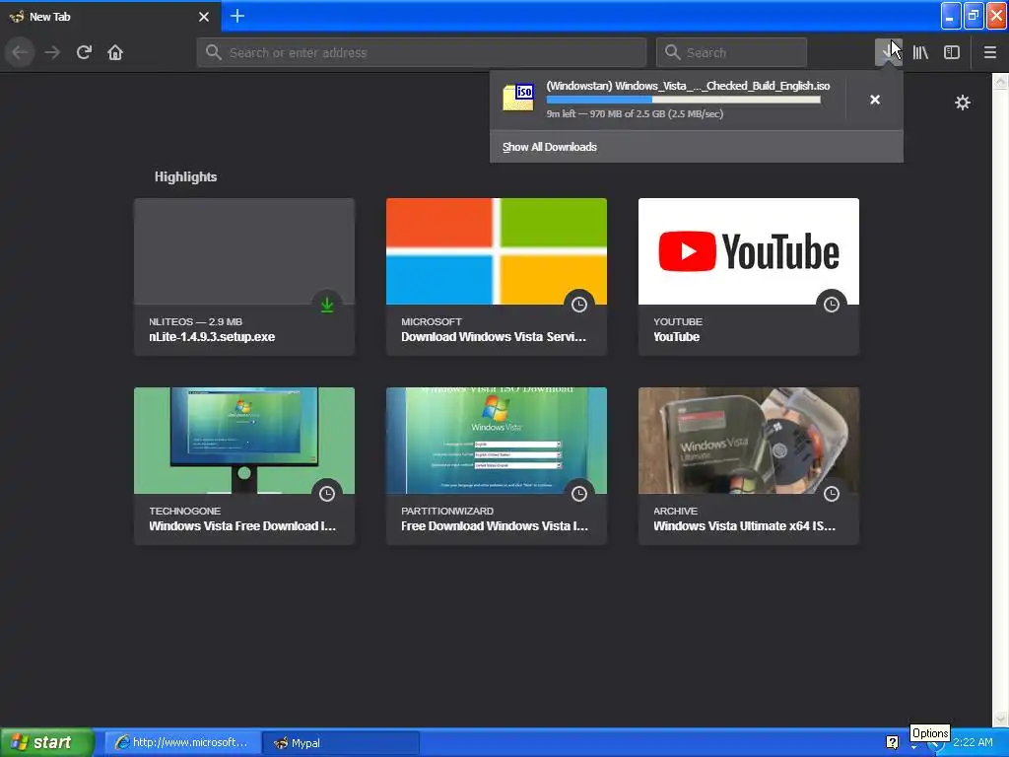This screenshot has height=757, width=1009.
Task: Click history clock icon on Technogone tile
Action: click(x=327, y=494)
